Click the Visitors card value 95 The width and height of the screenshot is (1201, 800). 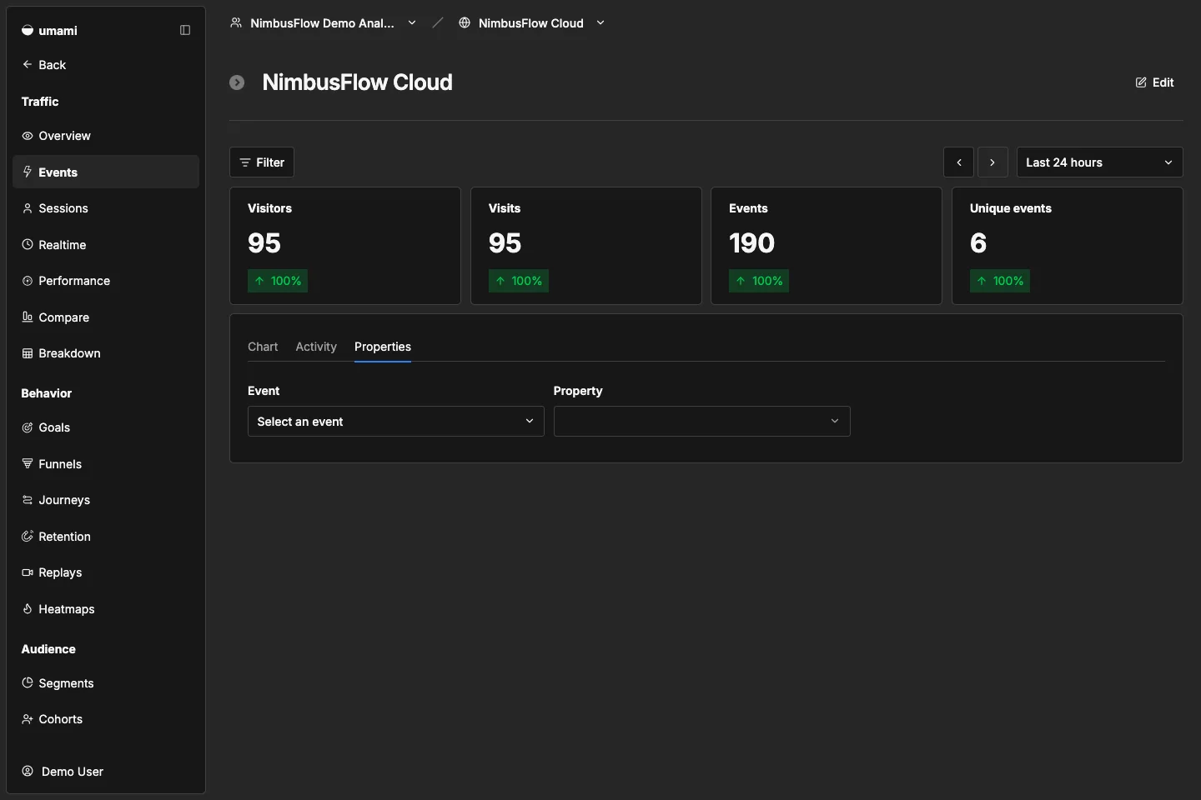[x=264, y=242]
